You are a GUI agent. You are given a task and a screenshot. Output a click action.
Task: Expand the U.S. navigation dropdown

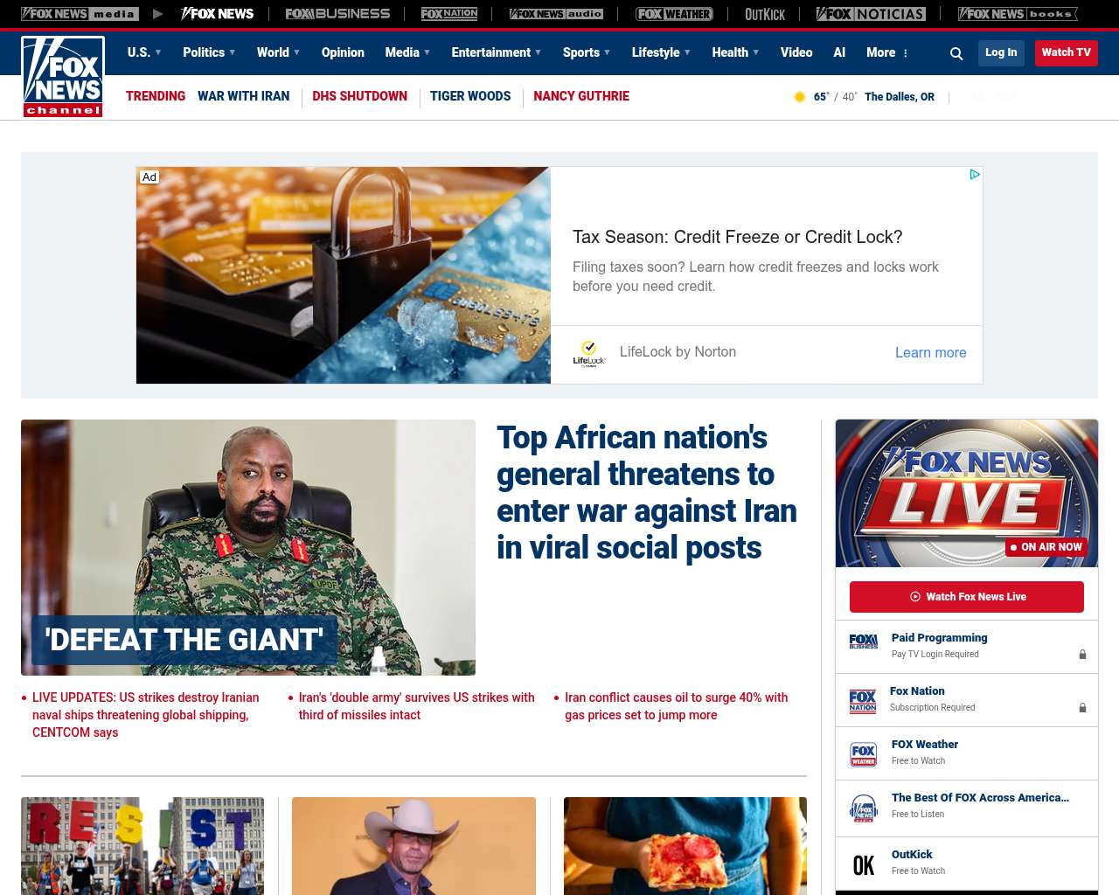tap(144, 52)
